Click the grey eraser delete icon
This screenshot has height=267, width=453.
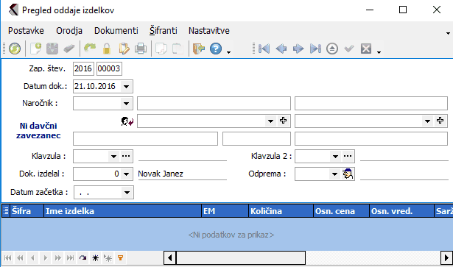point(69,49)
